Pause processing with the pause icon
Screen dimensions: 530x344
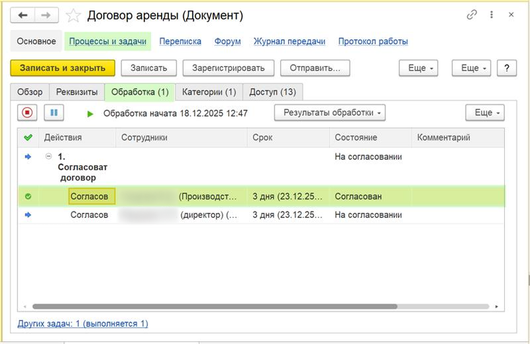(x=54, y=113)
